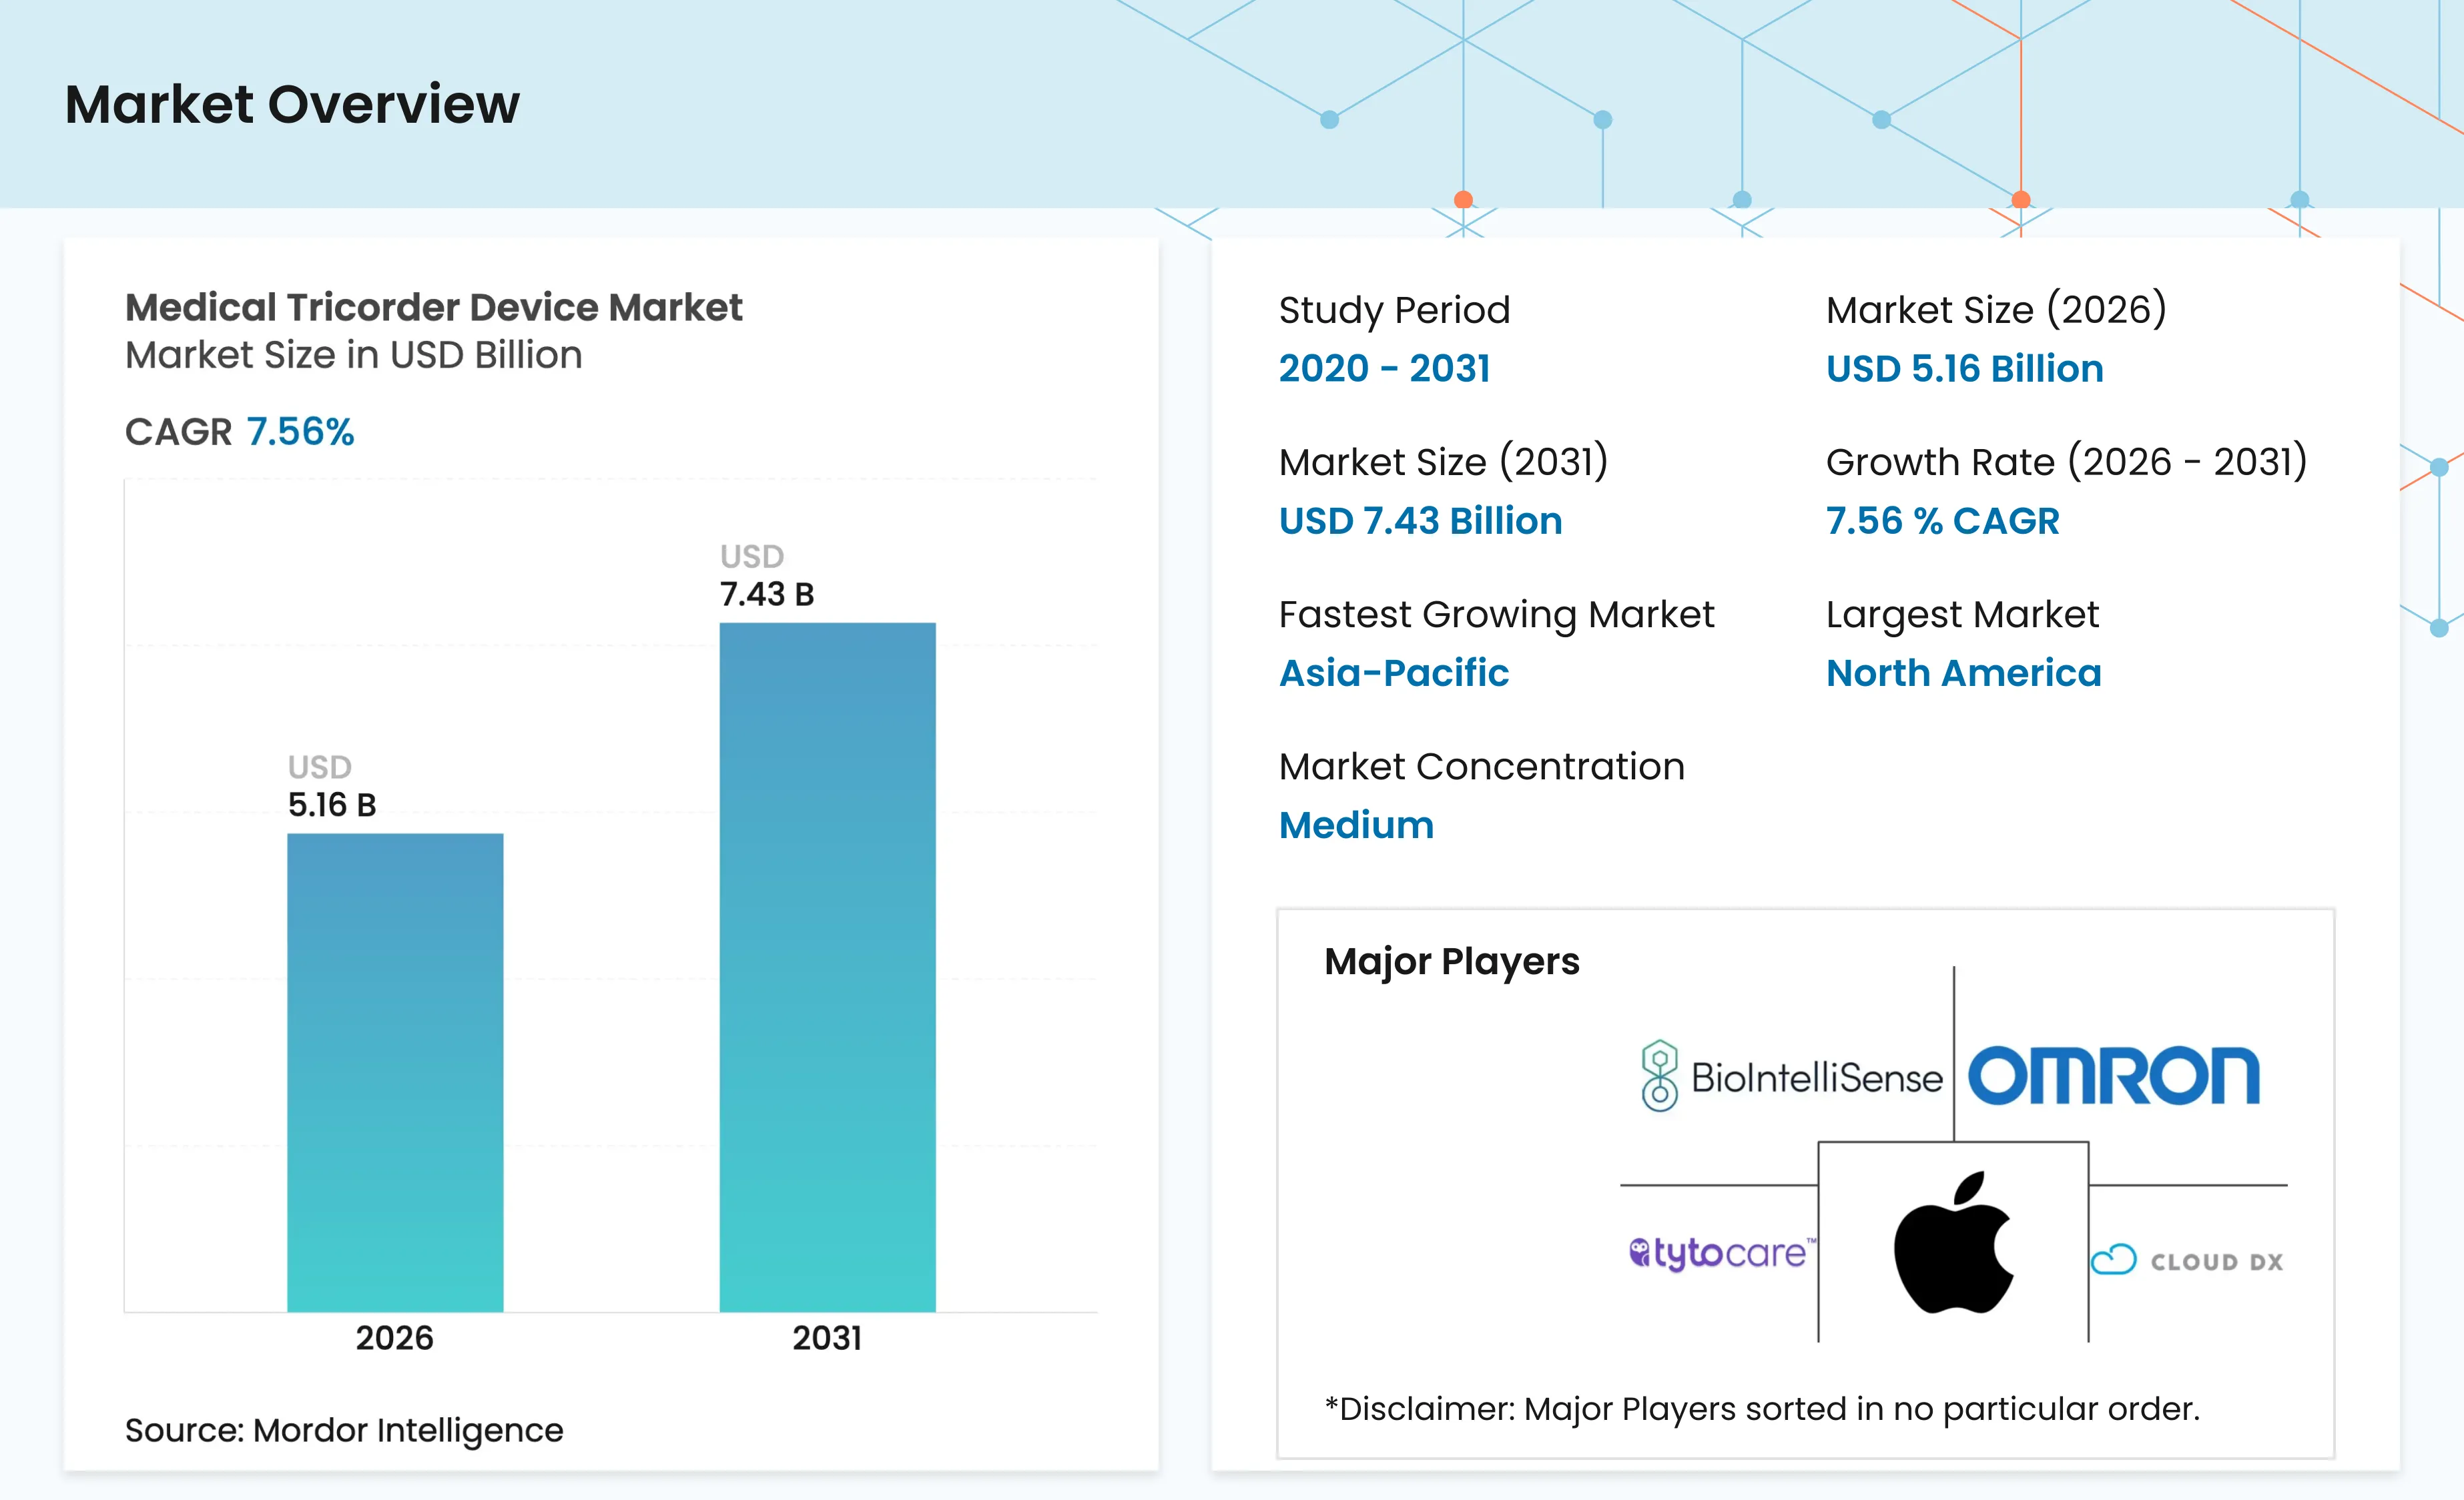Click the 2026 axis label
This screenshot has height=1500, width=2464.
pyautogui.click(x=395, y=1338)
